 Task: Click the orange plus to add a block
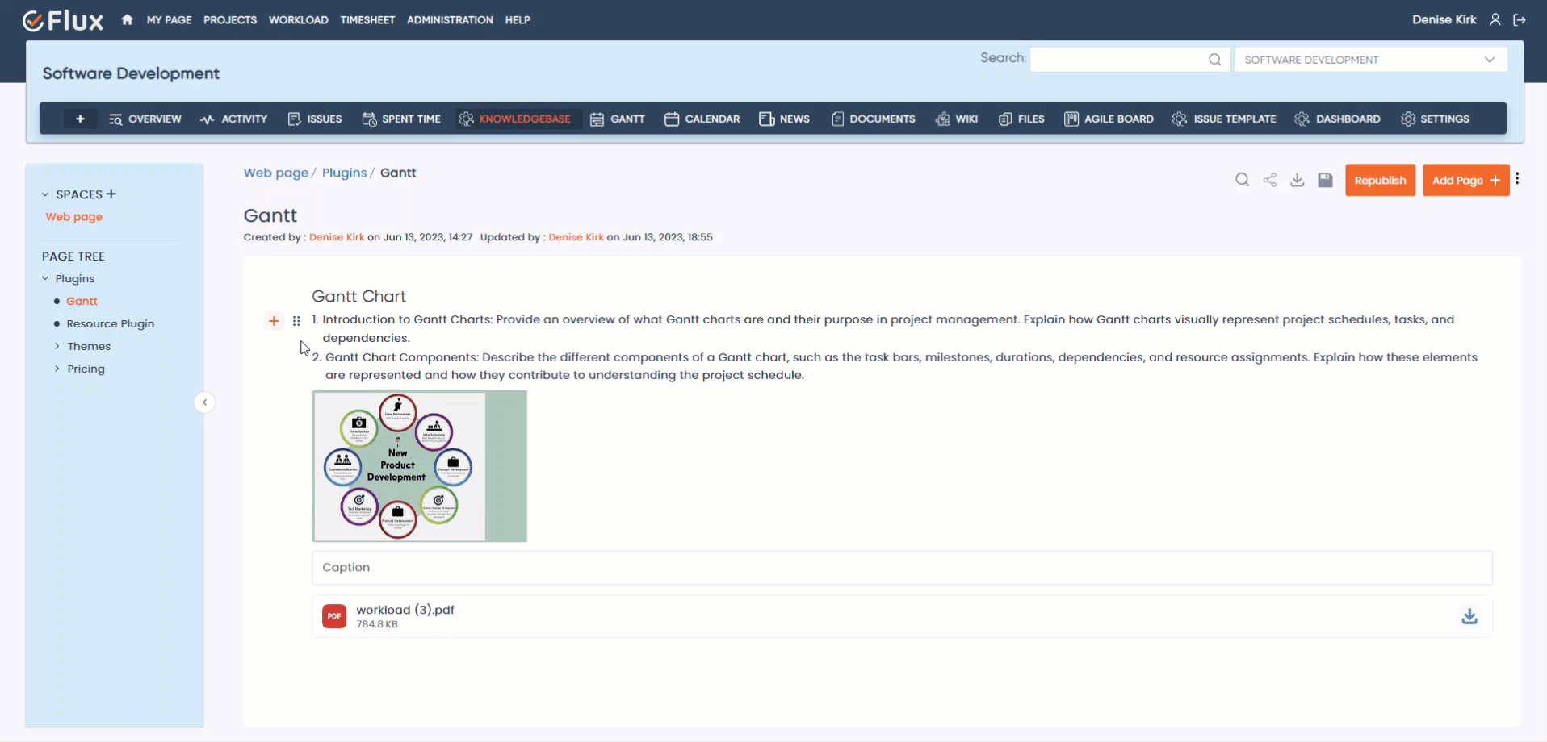(274, 320)
